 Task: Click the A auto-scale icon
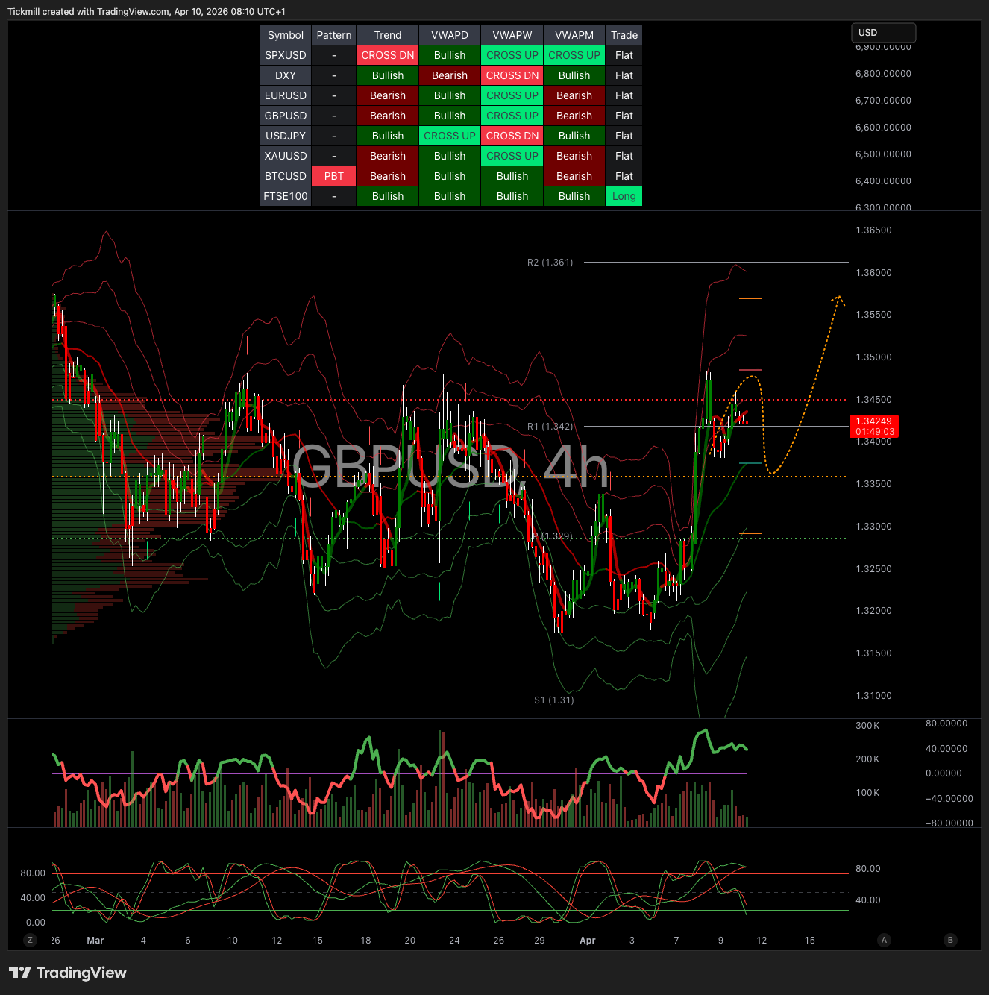[x=884, y=940]
